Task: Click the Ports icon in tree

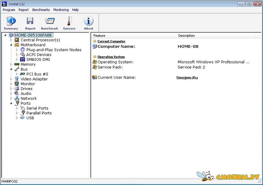Action: tap(17, 103)
